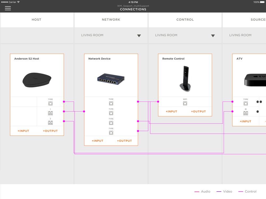
Task: Click the fourth TYPE port icon on Network Device
Action: (x=111, y=133)
